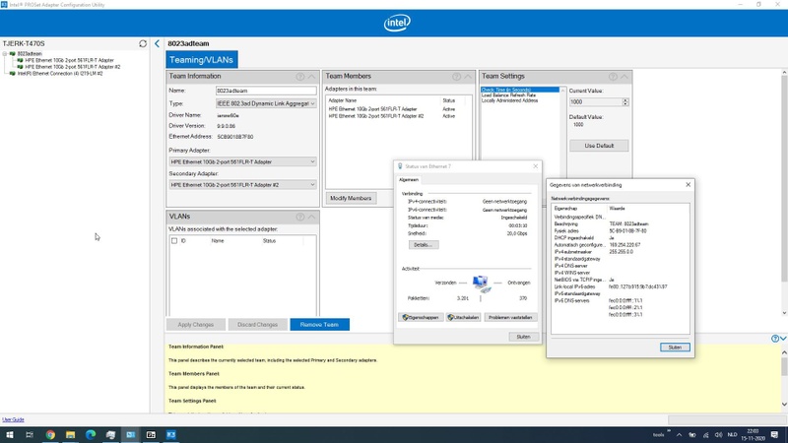788x443 pixels.
Task: Select Intel Ethernet Connection I219-LM #2 in tree
Action: [x=60, y=73]
